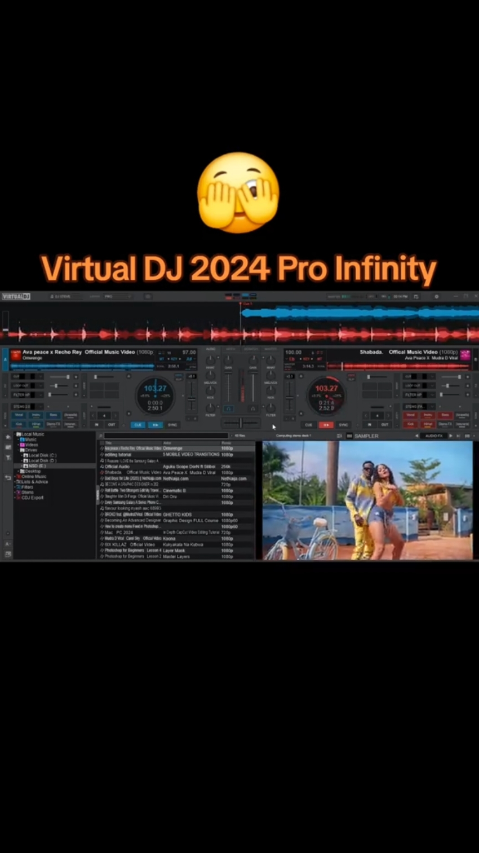
Task: Click the folders icon in the left sidebar
Action: pyautogui.click(x=8, y=447)
